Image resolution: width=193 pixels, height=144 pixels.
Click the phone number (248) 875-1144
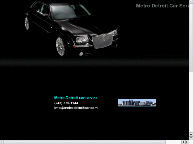[66, 103]
